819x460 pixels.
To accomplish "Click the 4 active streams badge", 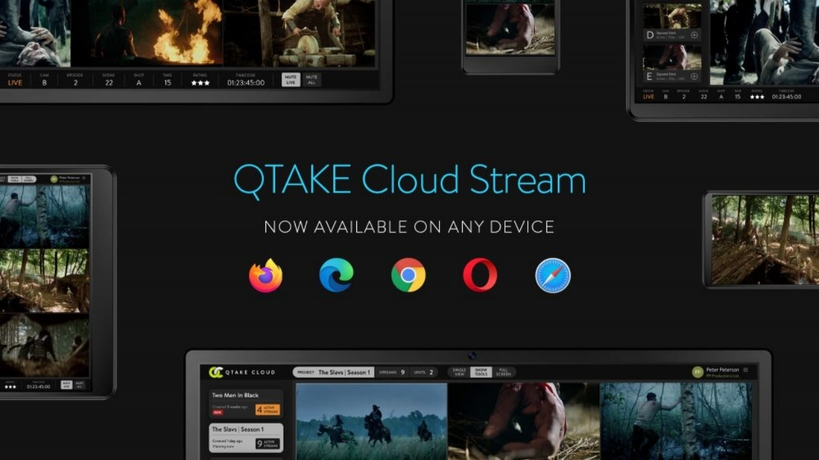I will 268,410.
